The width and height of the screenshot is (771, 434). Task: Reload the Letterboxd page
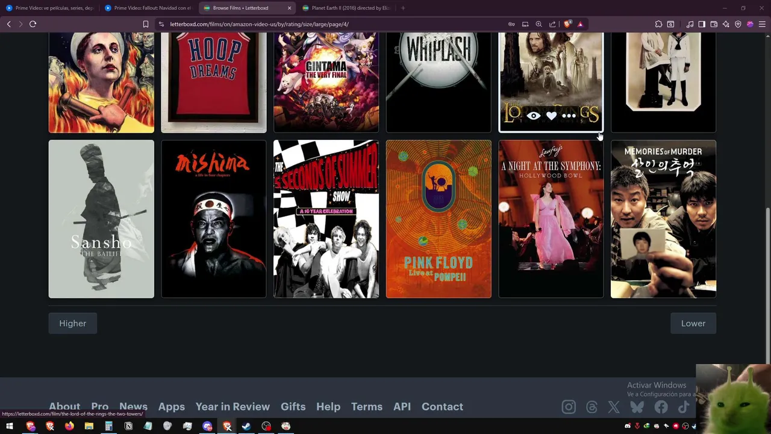point(33,24)
